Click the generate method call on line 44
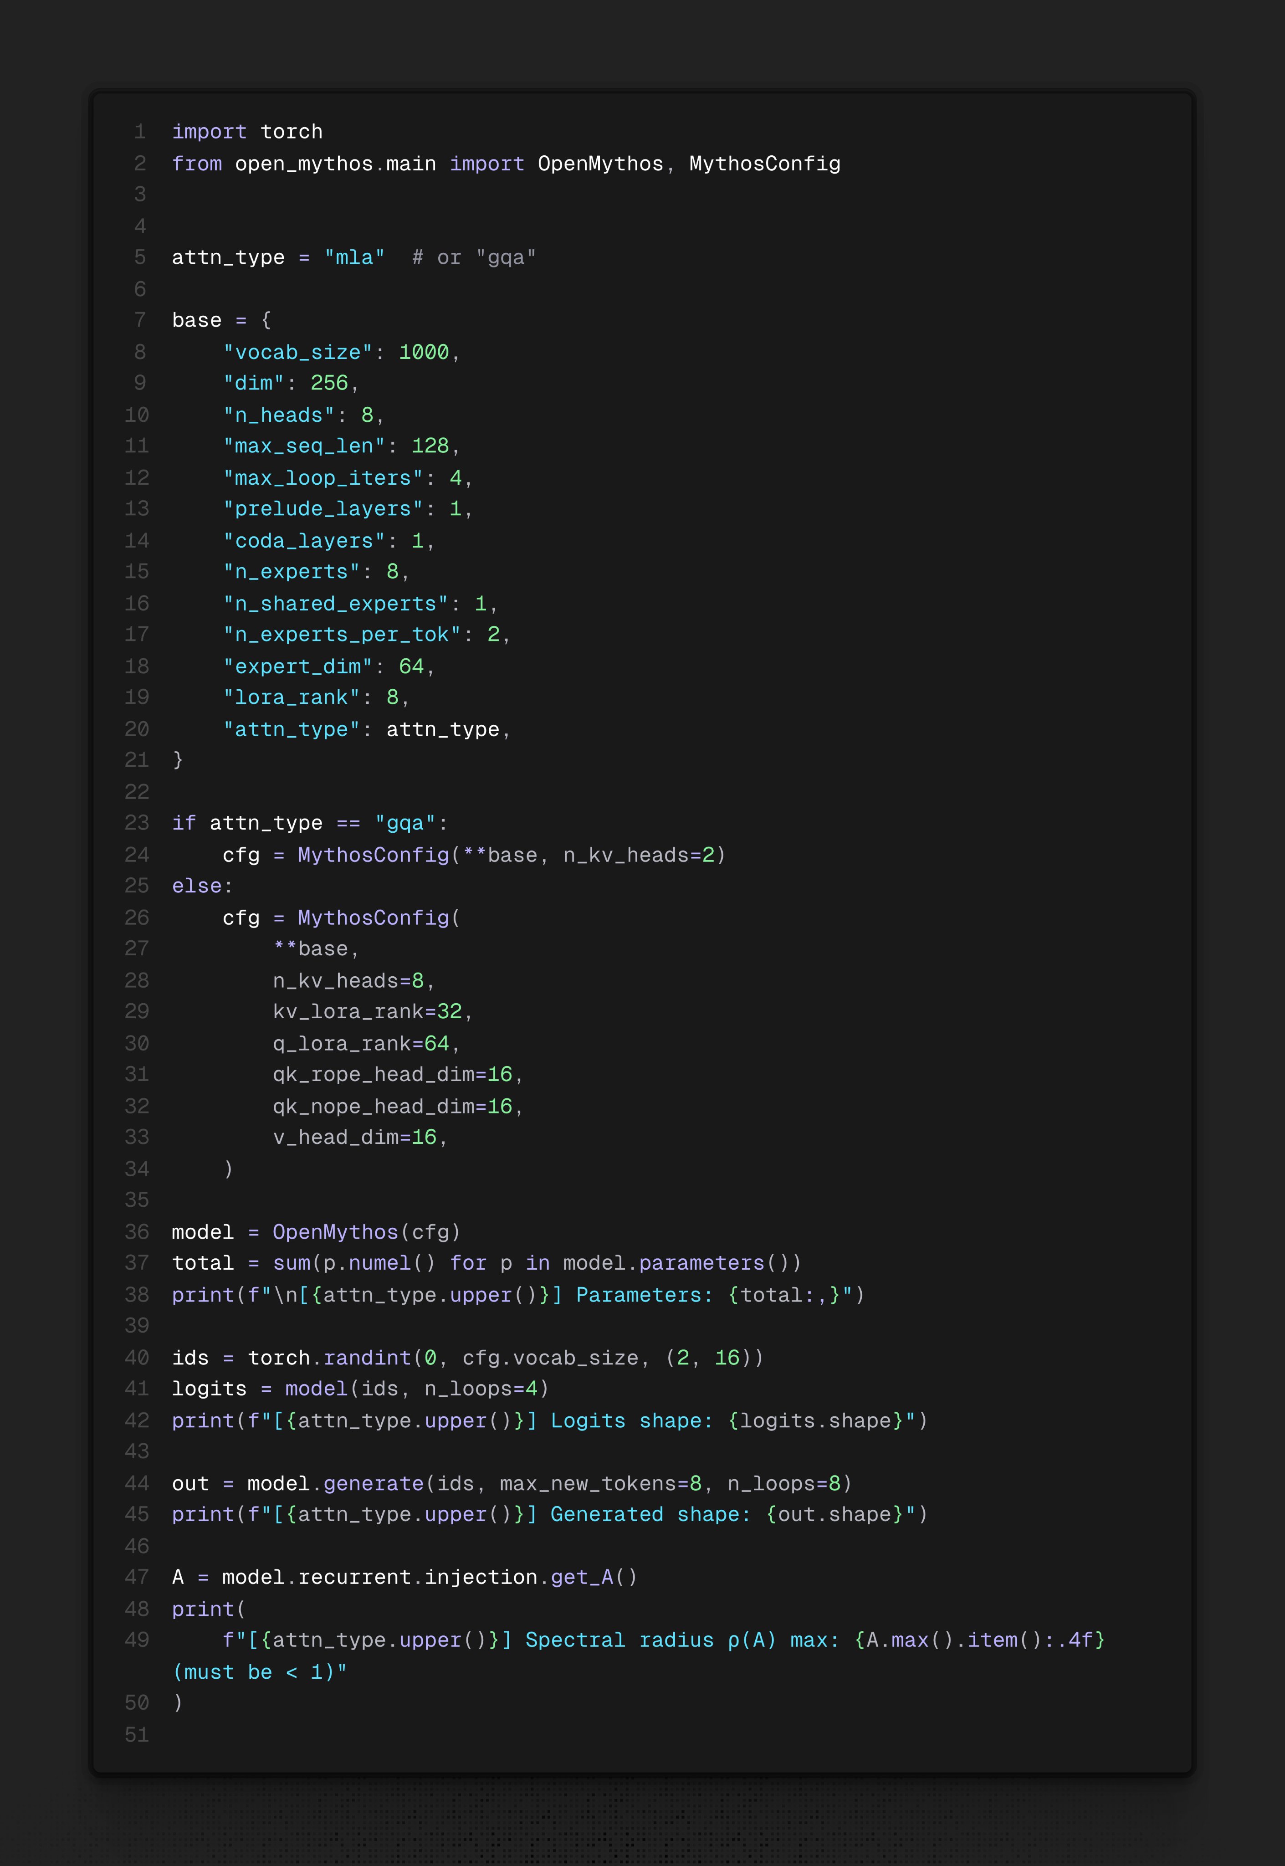1285x1866 pixels. [373, 1483]
